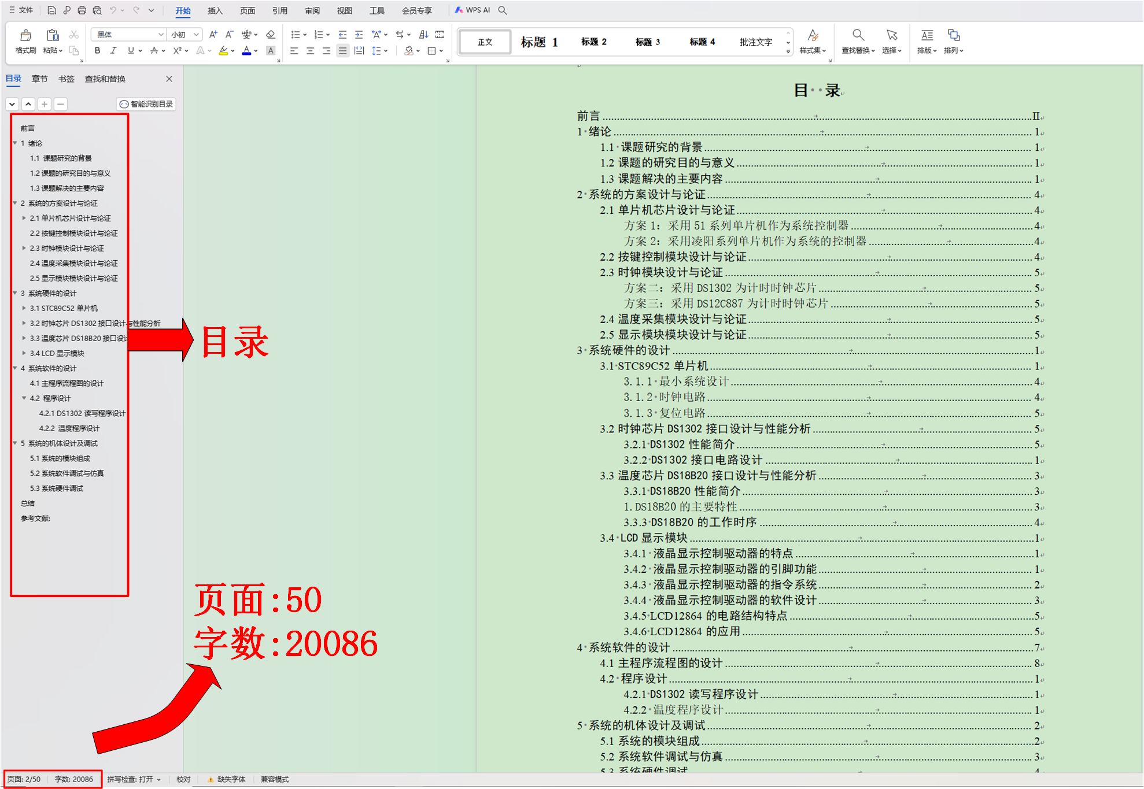Apply superscript with the X² icon
1144x789 pixels.
point(178,51)
